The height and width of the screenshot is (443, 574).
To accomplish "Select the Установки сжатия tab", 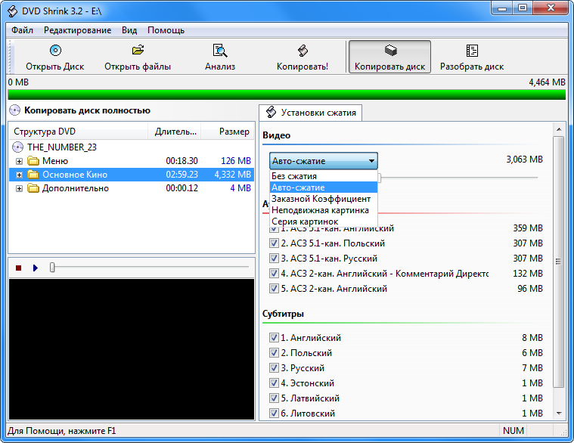I will tap(310, 113).
